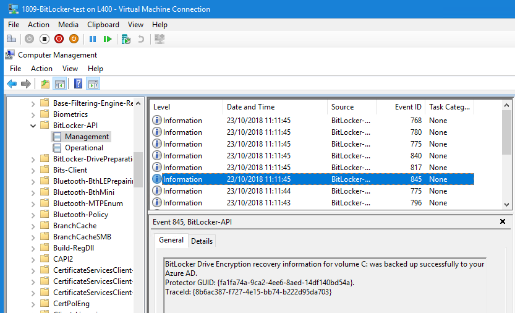Click the Up One Level folder icon
515x313 pixels.
point(45,84)
